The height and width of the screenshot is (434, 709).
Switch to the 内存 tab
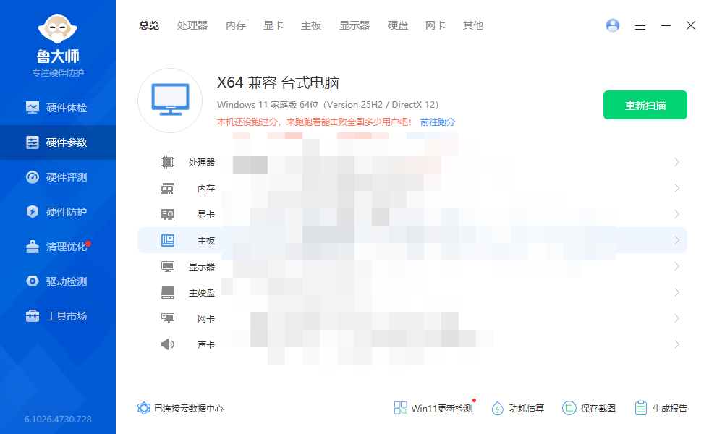236,26
